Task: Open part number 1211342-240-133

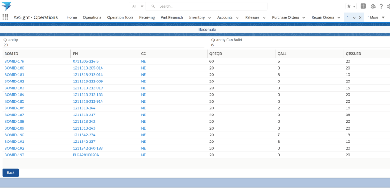Action: 88,149
